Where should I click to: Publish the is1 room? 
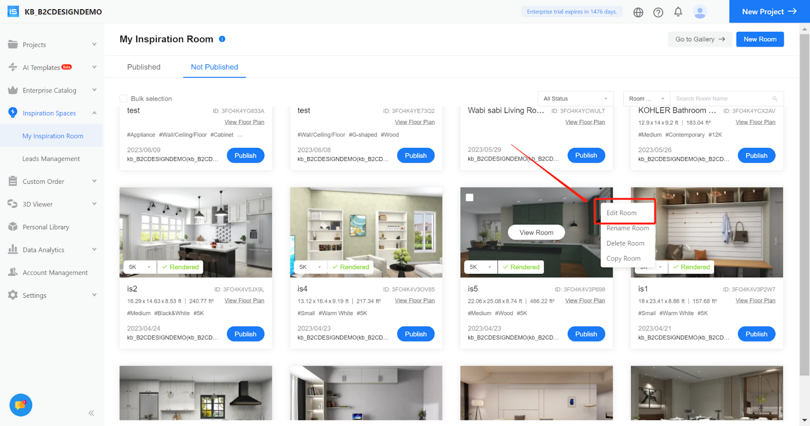(756, 334)
